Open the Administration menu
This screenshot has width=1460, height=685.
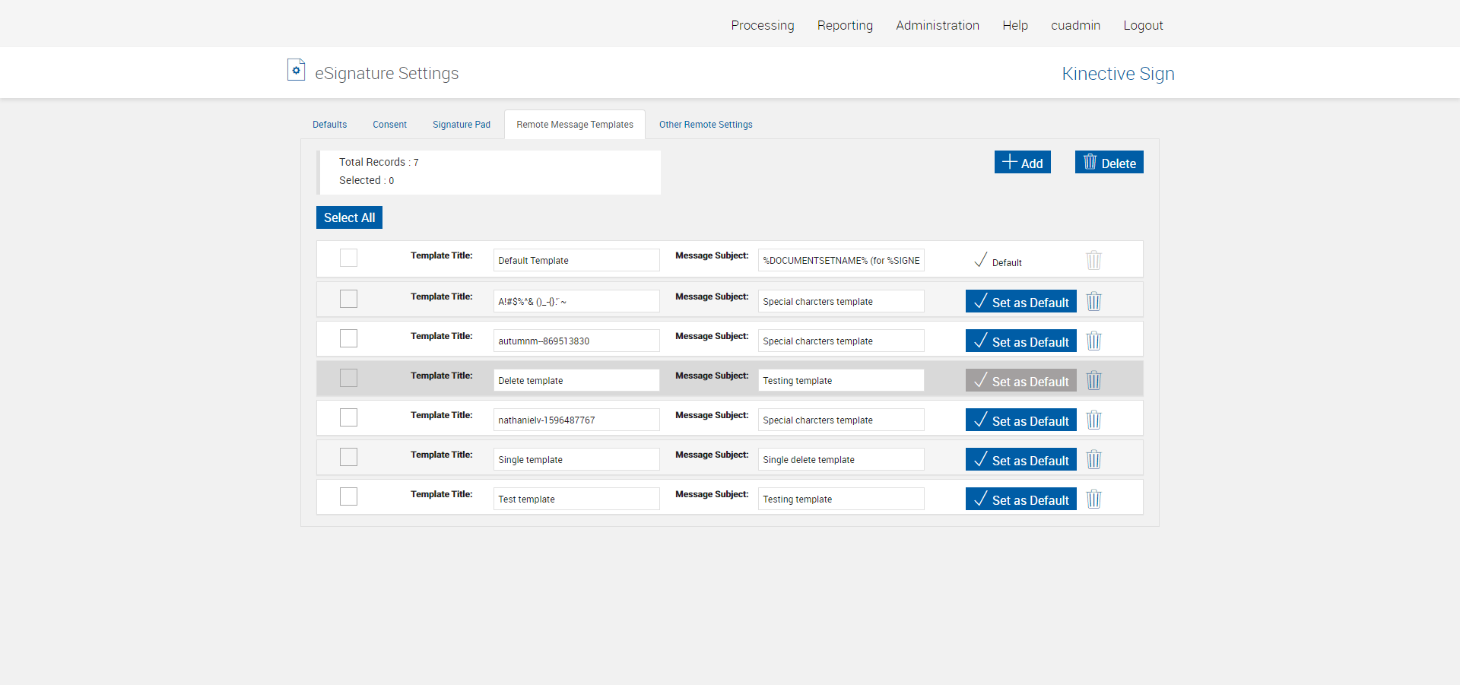pos(937,25)
